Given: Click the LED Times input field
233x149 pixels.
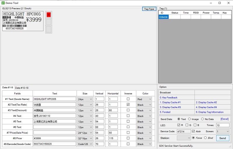Looking at the screenshot, I should [223, 125].
